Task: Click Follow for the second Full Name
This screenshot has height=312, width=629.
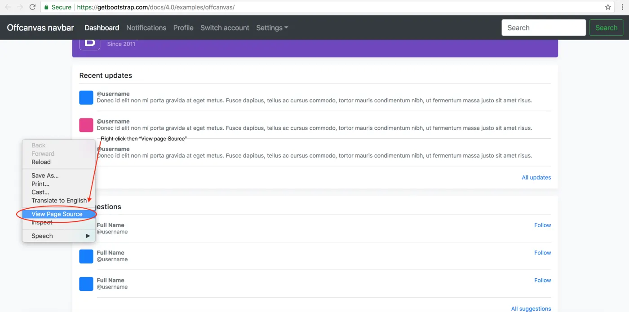Action: tap(542, 253)
